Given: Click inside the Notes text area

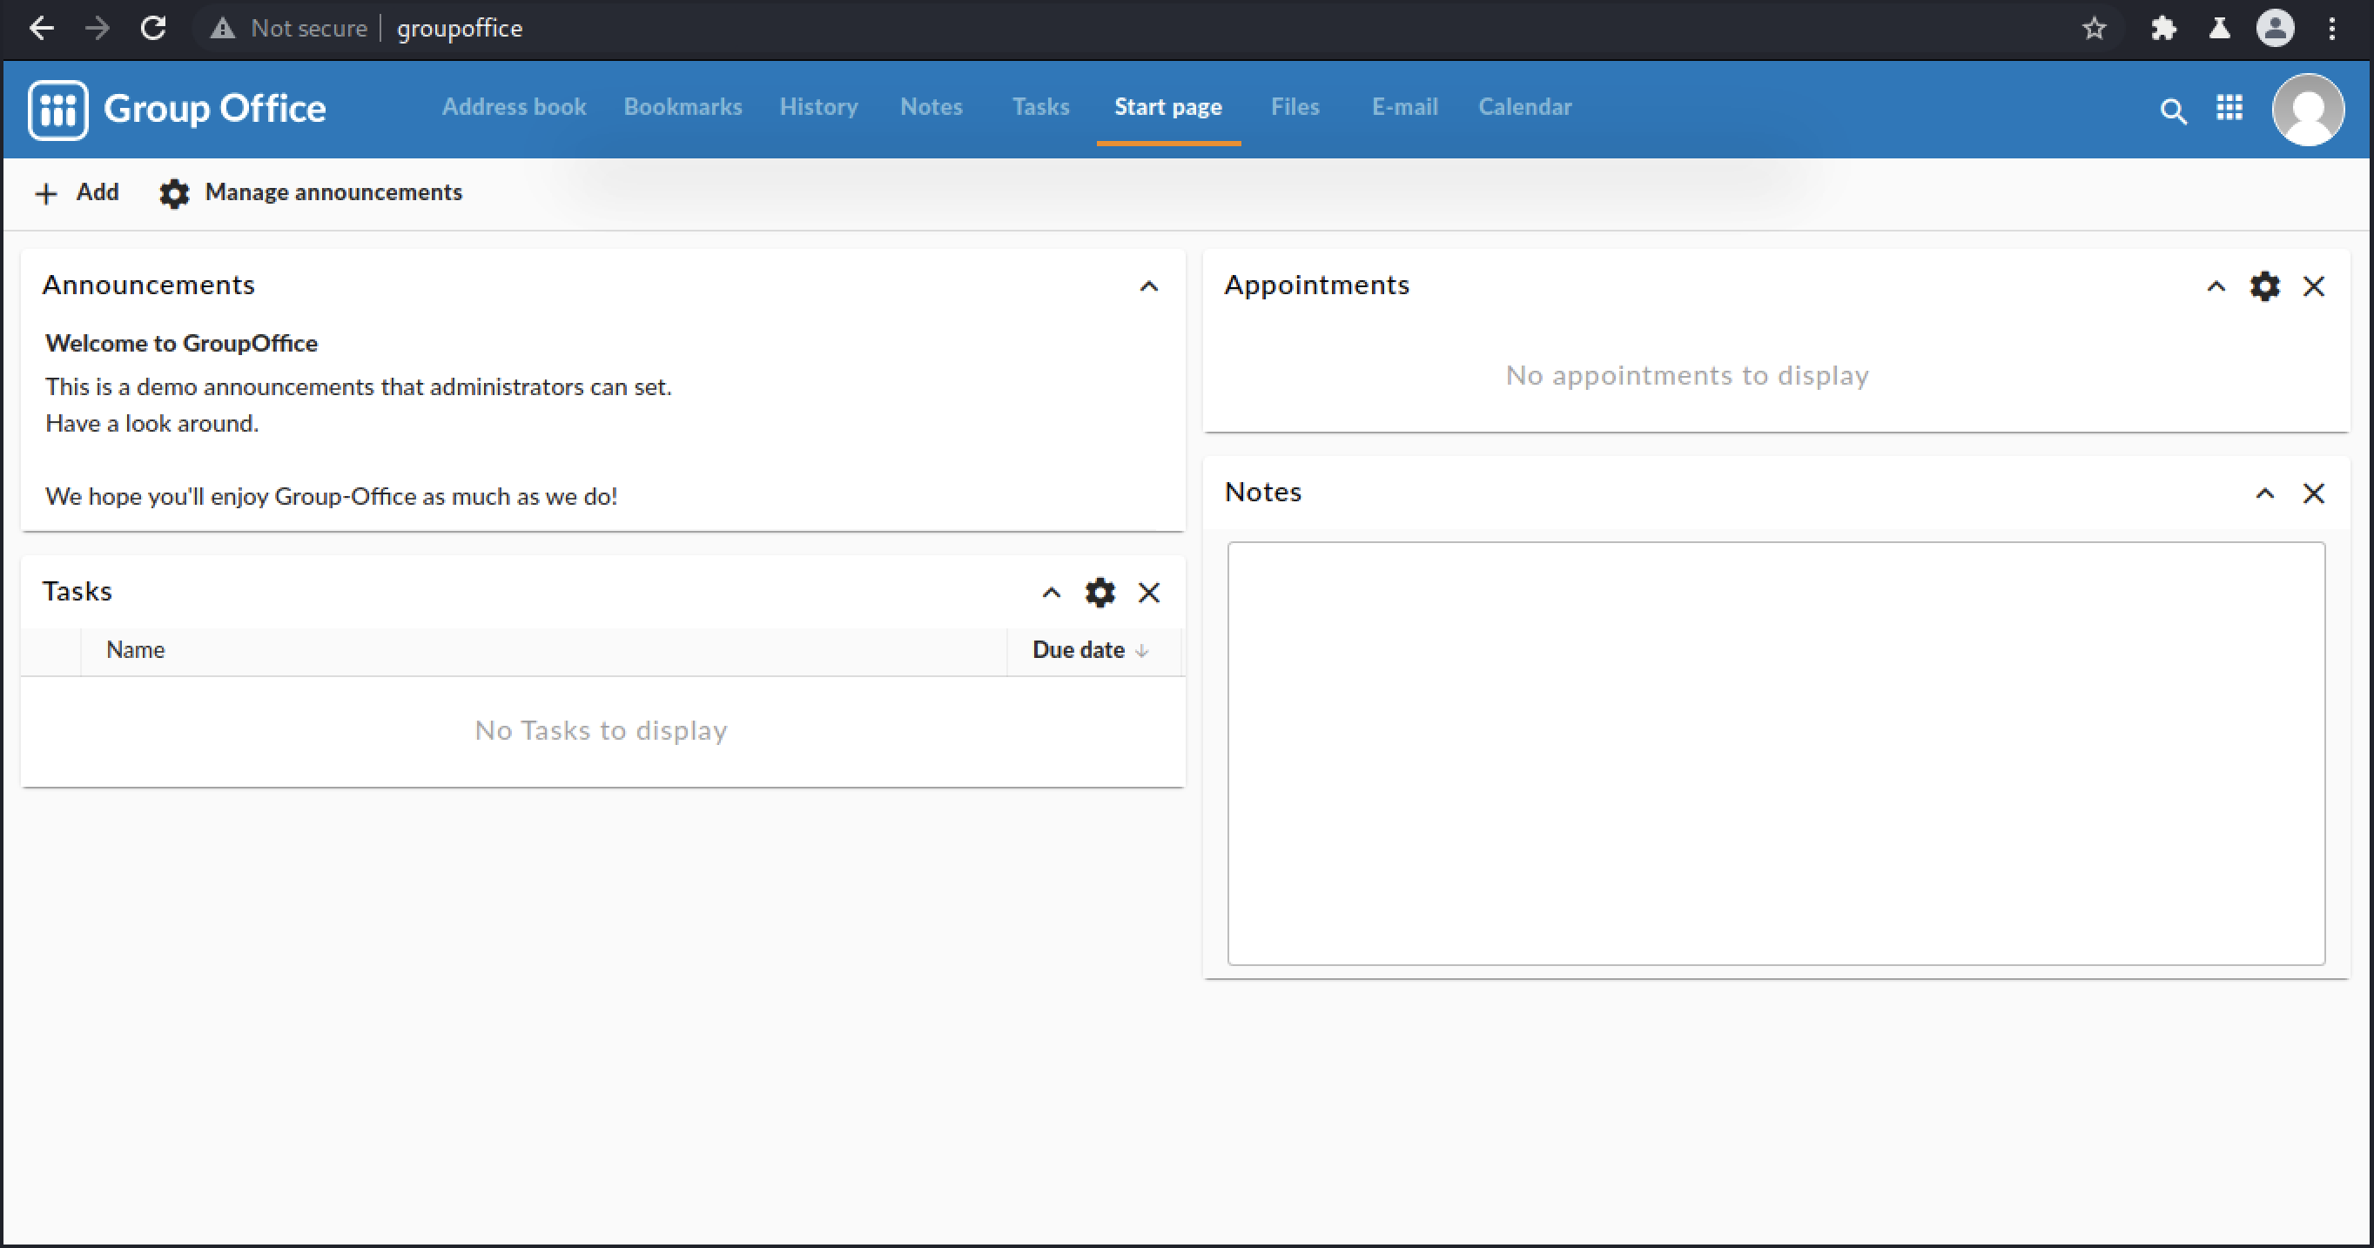Looking at the screenshot, I should tap(1776, 754).
